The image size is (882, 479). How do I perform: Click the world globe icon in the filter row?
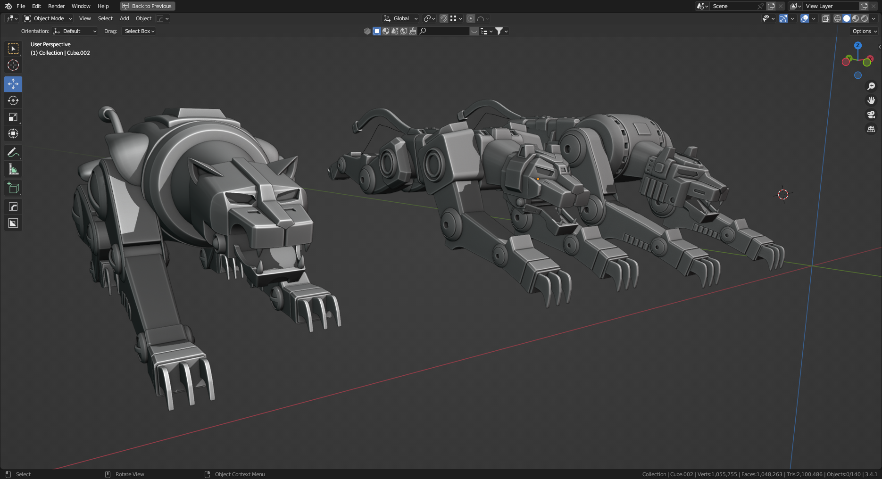(404, 31)
